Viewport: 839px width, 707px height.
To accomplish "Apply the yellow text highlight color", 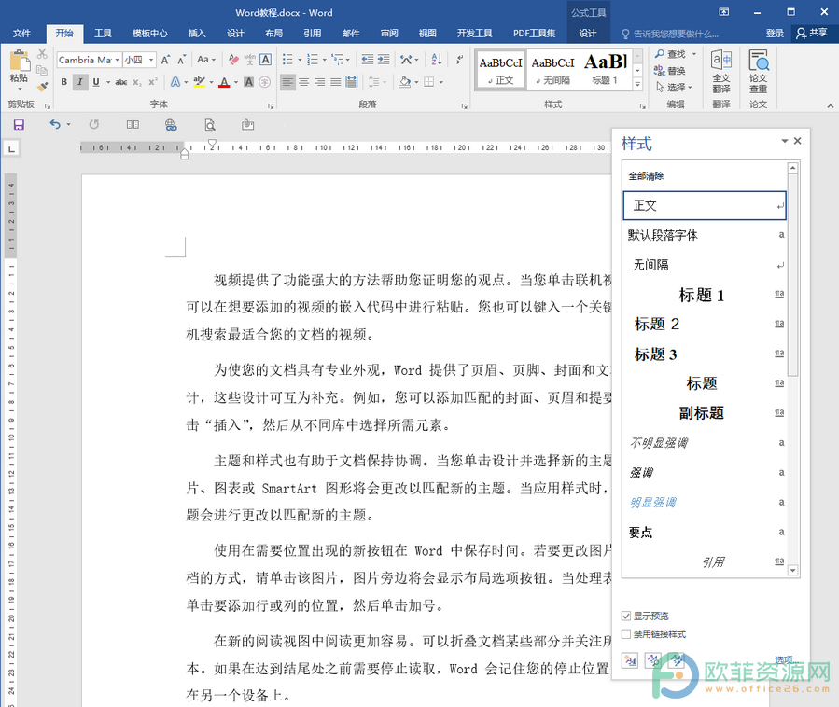I will click(x=199, y=82).
